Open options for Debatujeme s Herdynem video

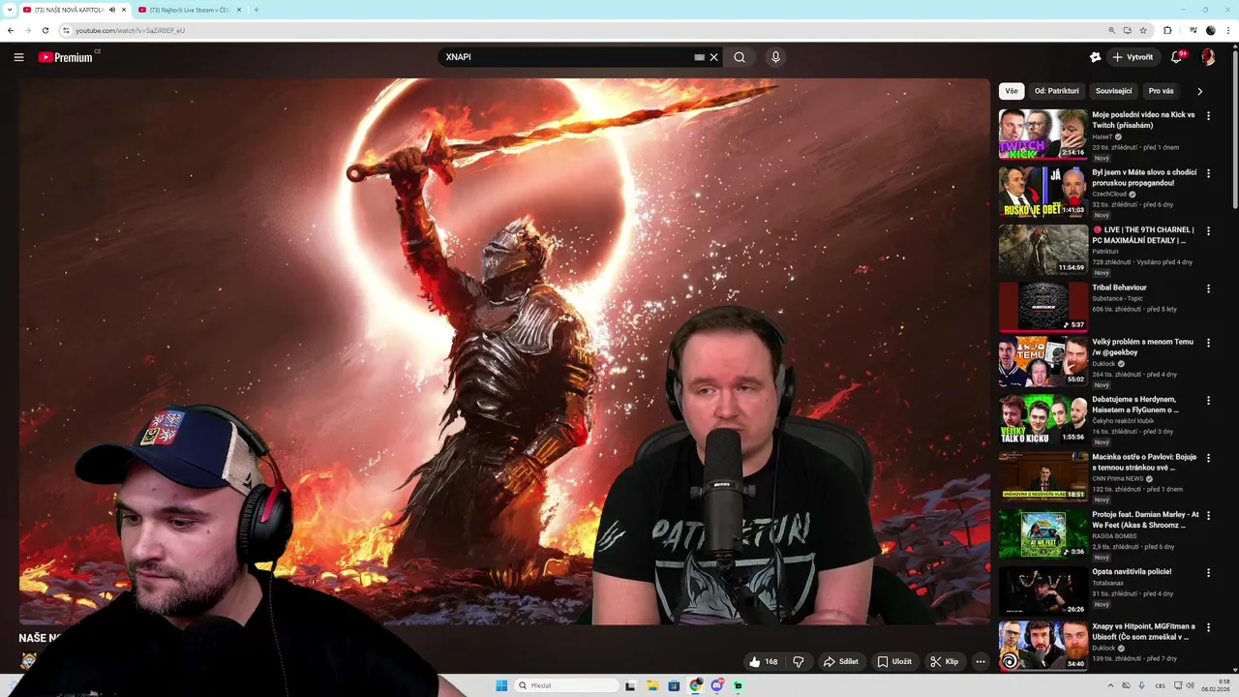tap(1208, 400)
